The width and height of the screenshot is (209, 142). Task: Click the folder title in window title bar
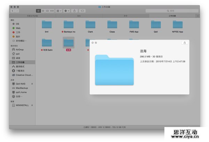(x=104, y=7)
